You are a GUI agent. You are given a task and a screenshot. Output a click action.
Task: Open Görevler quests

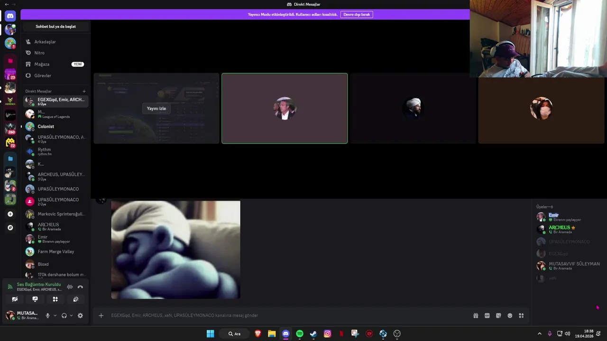(55, 76)
